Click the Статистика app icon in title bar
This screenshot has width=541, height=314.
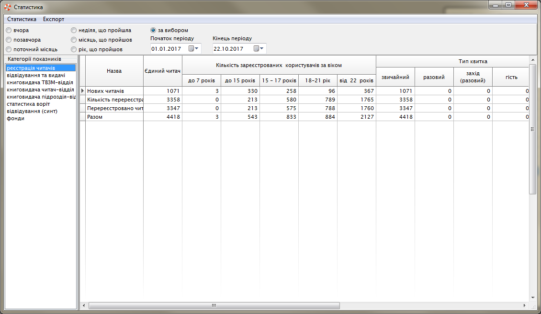8,7
